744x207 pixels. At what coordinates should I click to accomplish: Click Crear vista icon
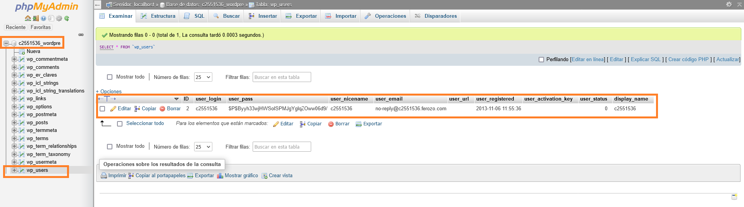pyautogui.click(x=265, y=176)
